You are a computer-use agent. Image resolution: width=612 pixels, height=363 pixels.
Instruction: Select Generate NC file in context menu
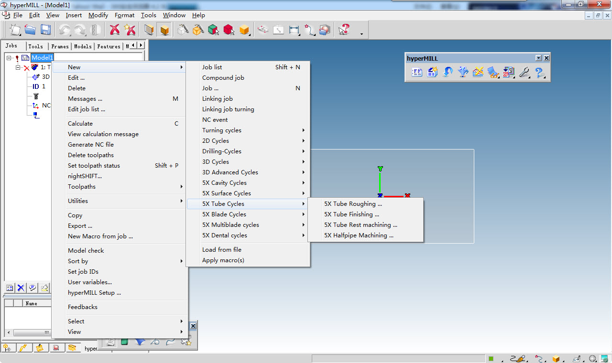[119, 144]
